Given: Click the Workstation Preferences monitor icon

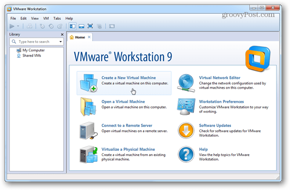Looking at the screenshot, I should point(186,107).
